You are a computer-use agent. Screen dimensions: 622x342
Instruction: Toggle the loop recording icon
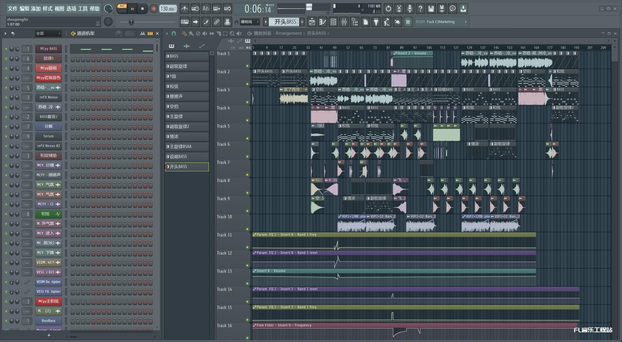tap(227, 9)
